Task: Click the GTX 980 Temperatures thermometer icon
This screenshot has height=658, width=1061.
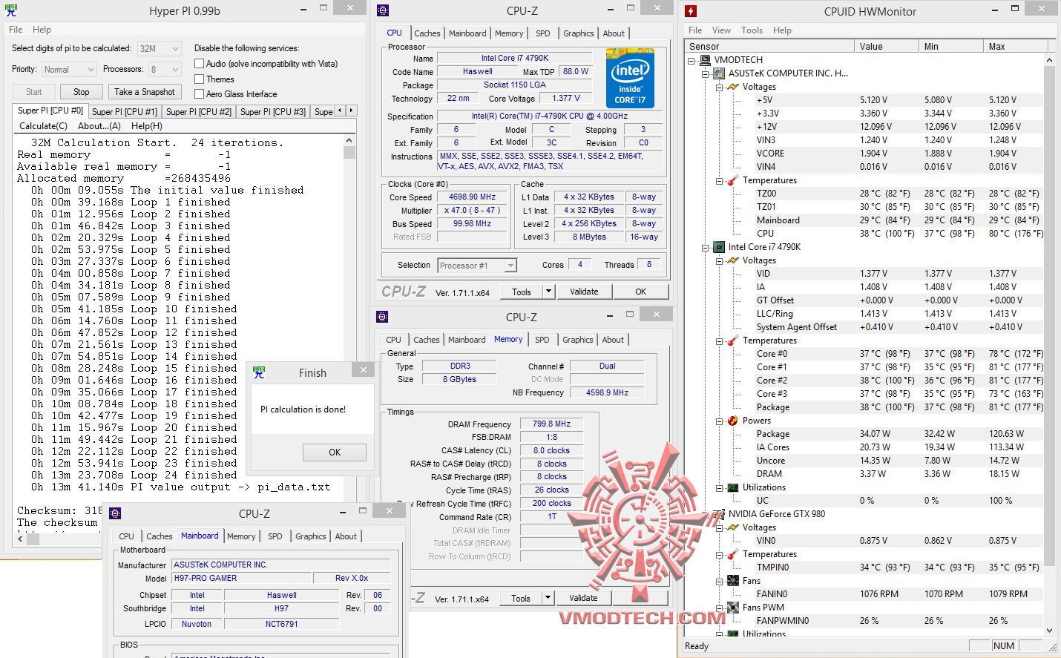Action: coord(733,554)
